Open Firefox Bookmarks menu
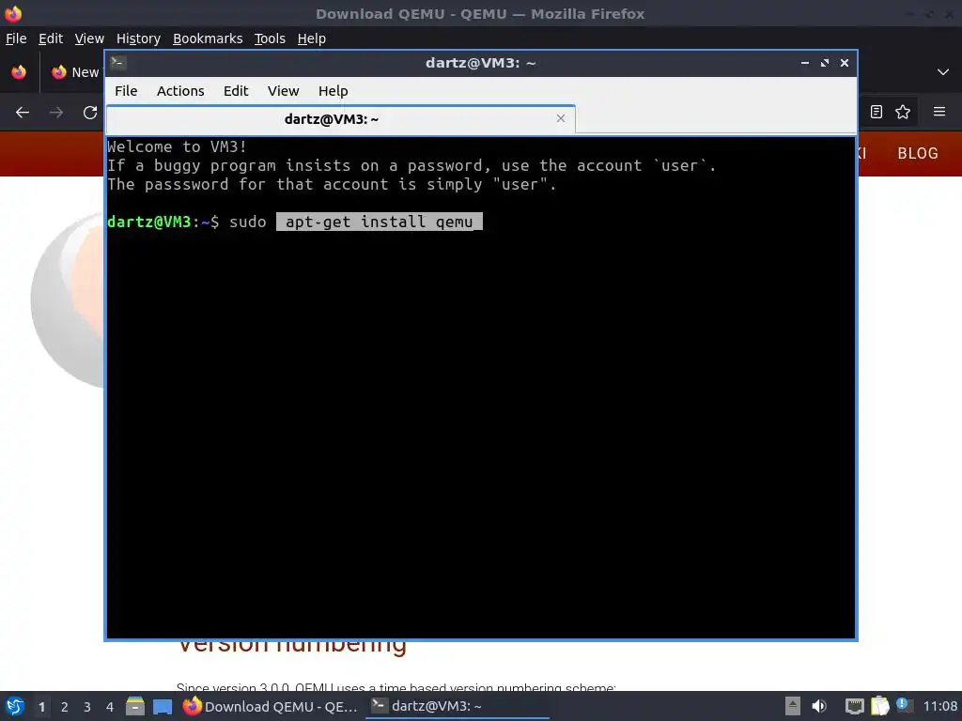The image size is (962, 721). pos(208,38)
